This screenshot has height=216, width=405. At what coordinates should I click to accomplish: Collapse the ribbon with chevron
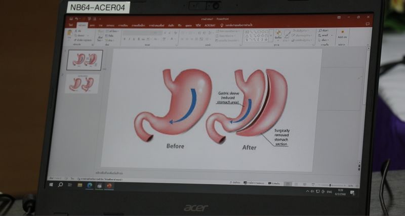(x=368, y=45)
